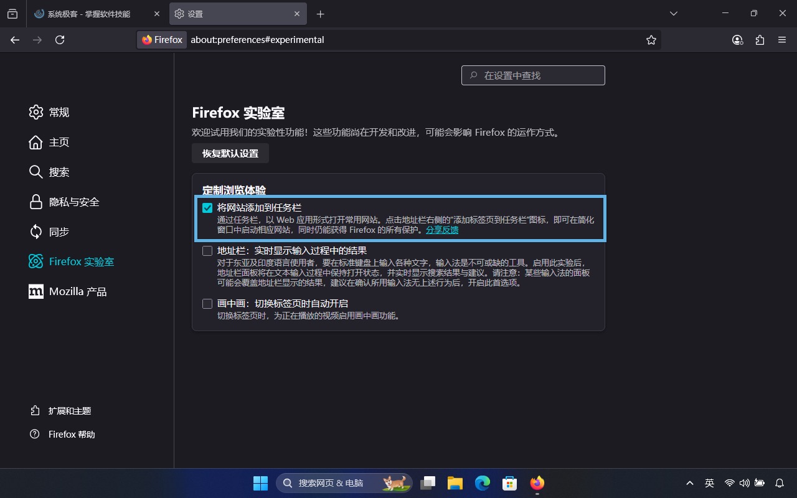797x498 pixels.
Task: Launch Microsoft Edge from the taskbar
Action: point(483,483)
